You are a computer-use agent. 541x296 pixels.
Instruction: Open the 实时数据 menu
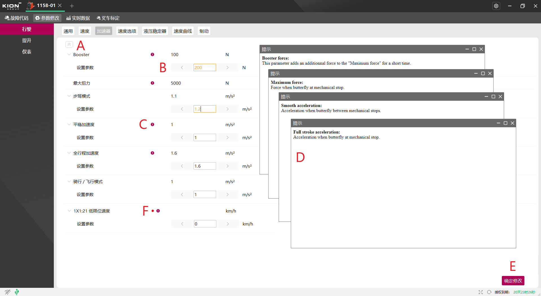pos(78,18)
